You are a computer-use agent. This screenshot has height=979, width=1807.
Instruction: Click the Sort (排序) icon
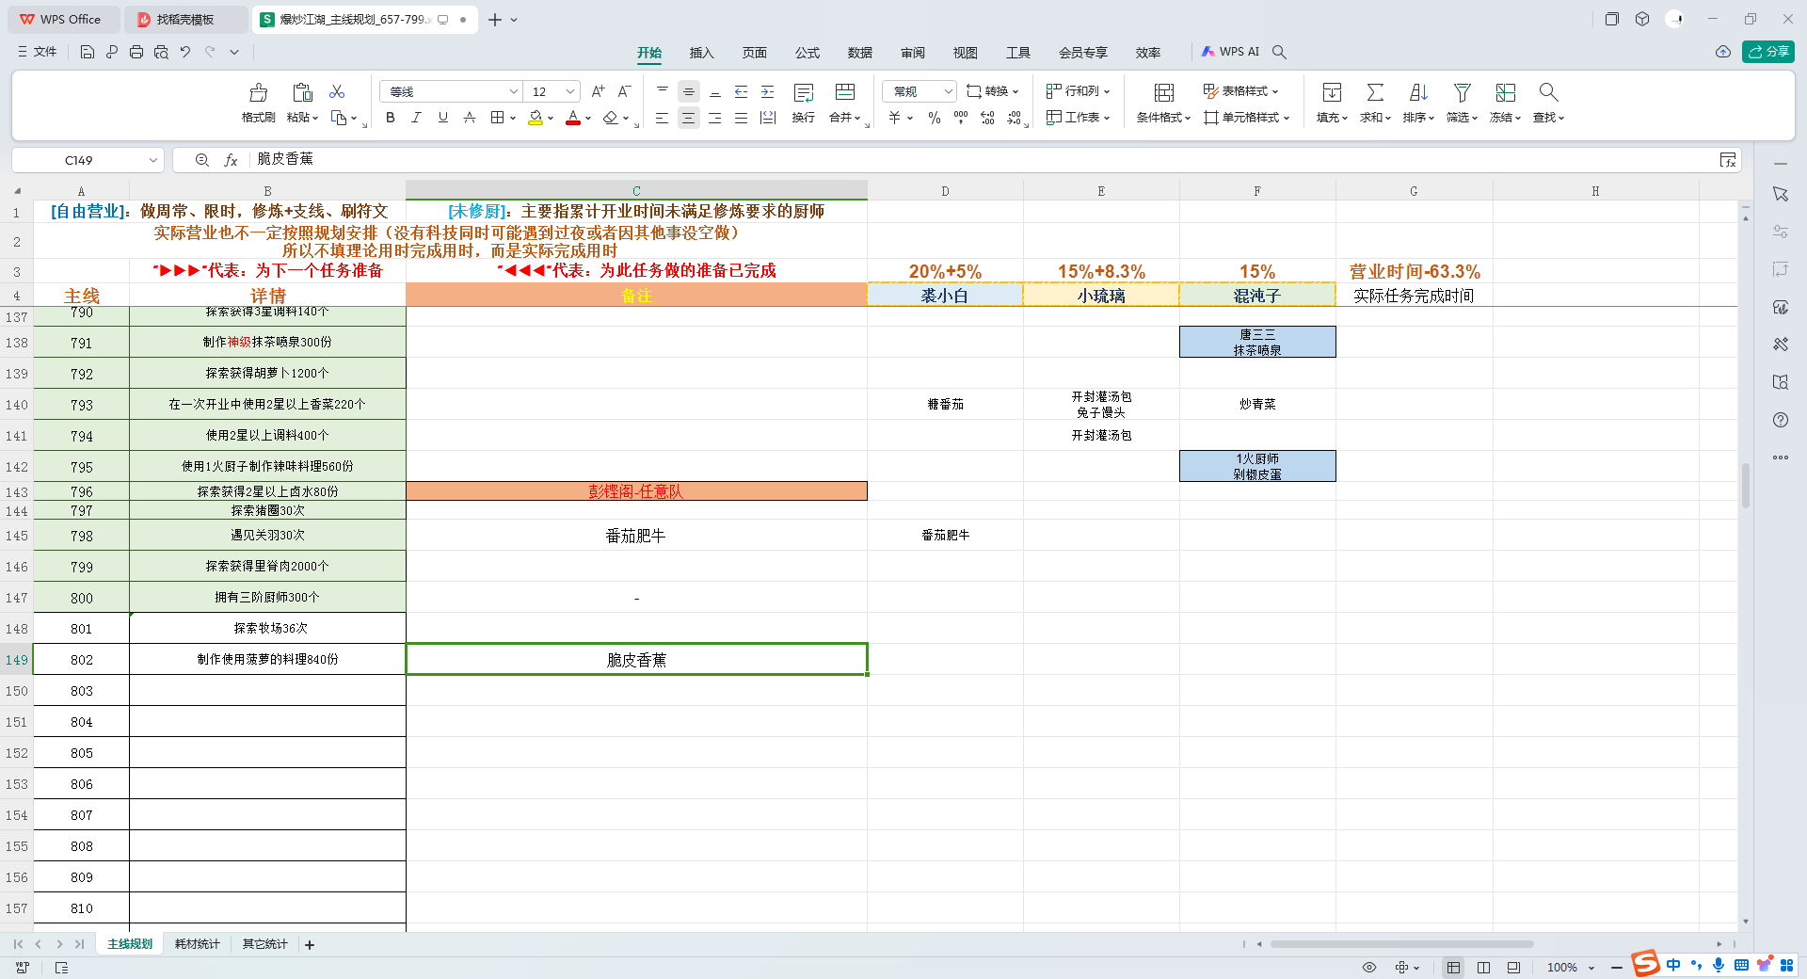pos(1418,92)
